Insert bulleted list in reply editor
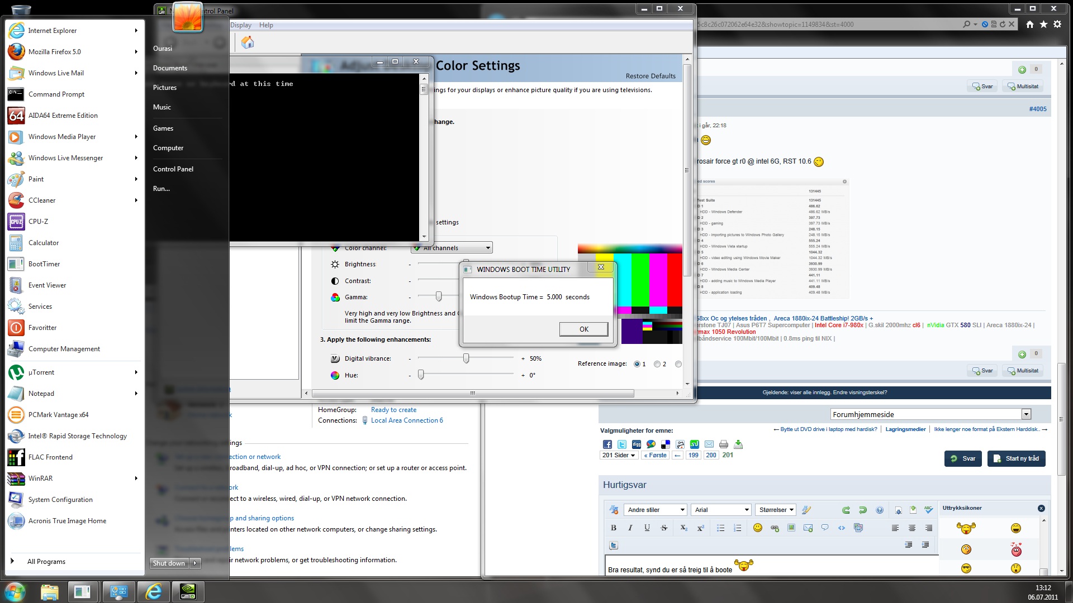This screenshot has width=1073, height=603. pyautogui.click(x=721, y=528)
